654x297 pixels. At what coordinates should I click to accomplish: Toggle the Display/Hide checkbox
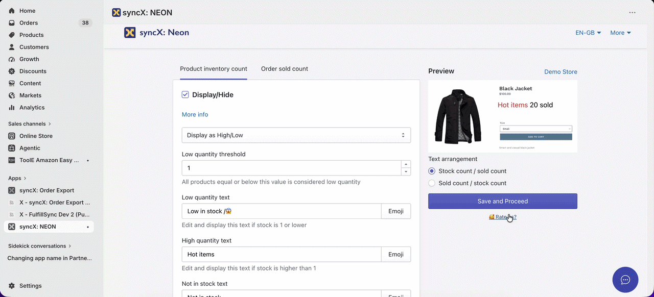[185, 94]
